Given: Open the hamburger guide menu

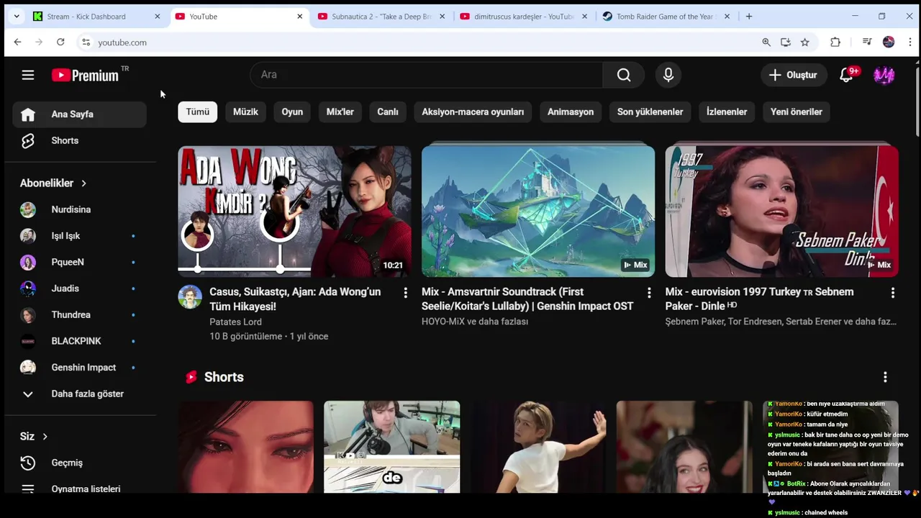Looking at the screenshot, I should point(27,75).
